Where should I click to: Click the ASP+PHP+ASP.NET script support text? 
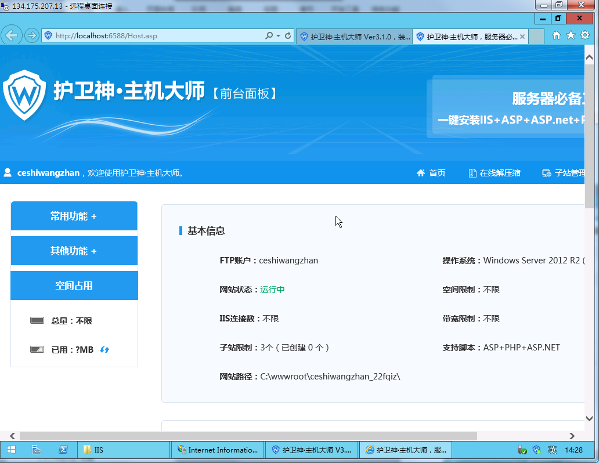(521, 348)
